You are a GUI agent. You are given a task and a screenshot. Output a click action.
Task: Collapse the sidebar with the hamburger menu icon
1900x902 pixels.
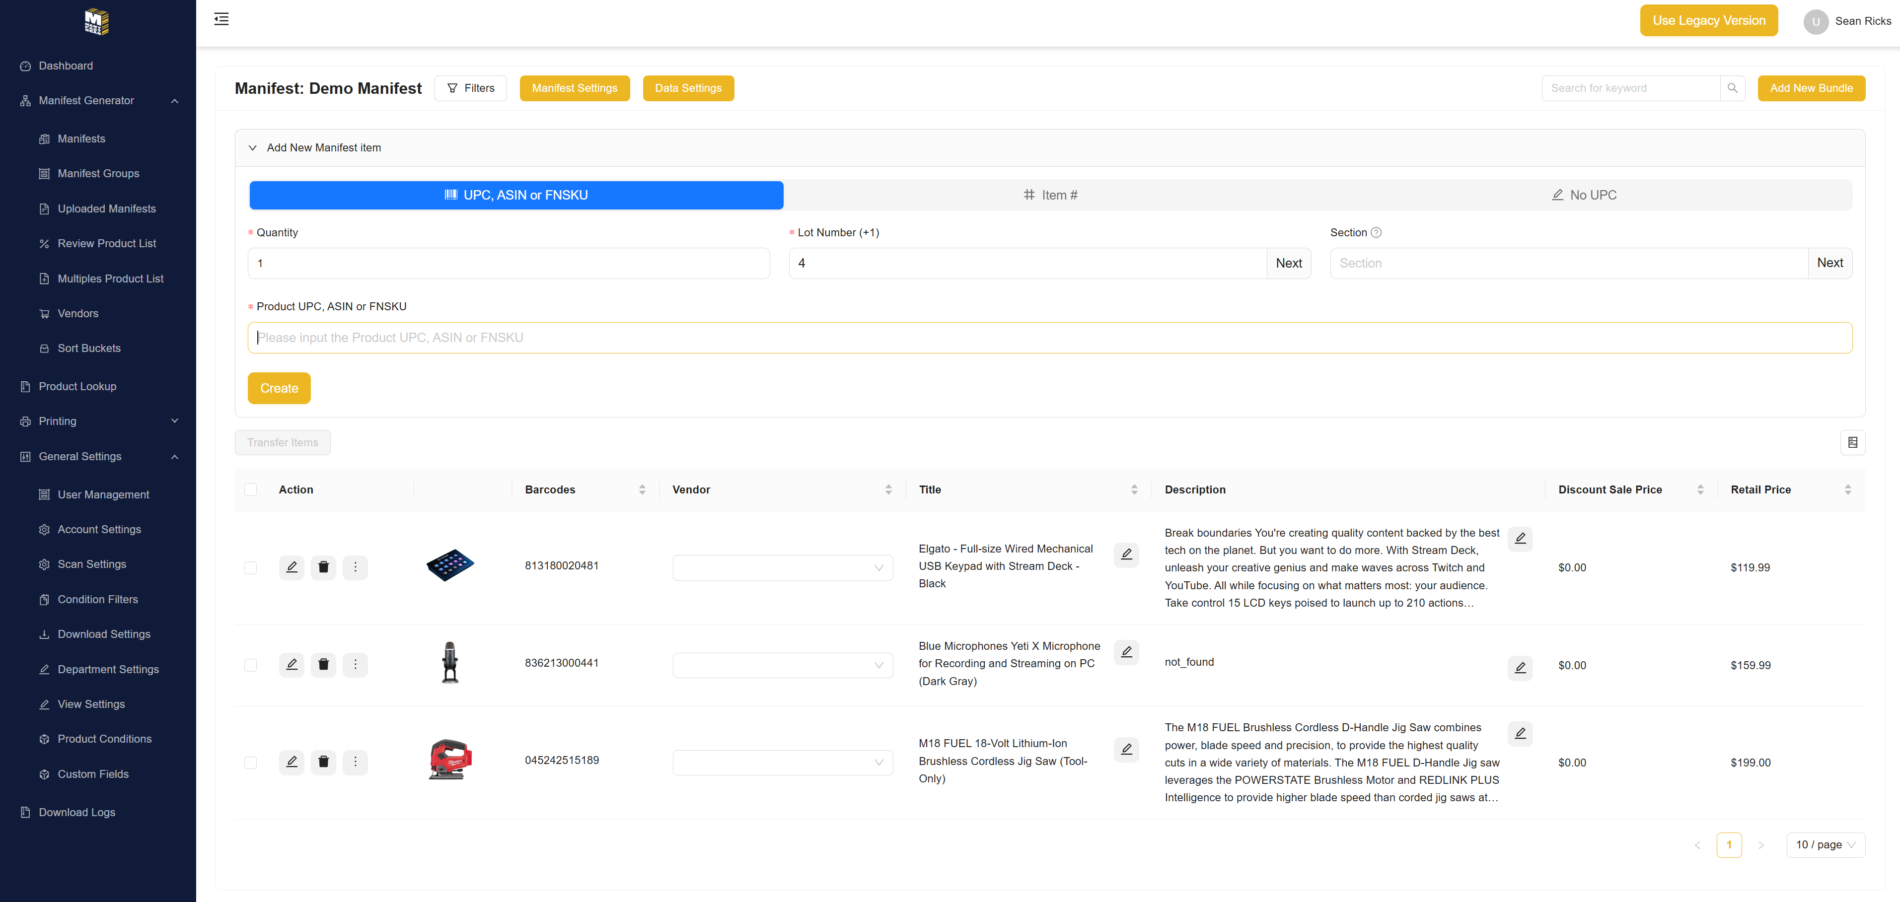click(x=221, y=19)
